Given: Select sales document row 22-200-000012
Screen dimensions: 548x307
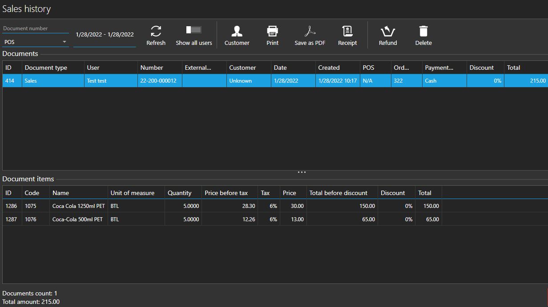Looking at the screenshot, I should coord(158,81).
